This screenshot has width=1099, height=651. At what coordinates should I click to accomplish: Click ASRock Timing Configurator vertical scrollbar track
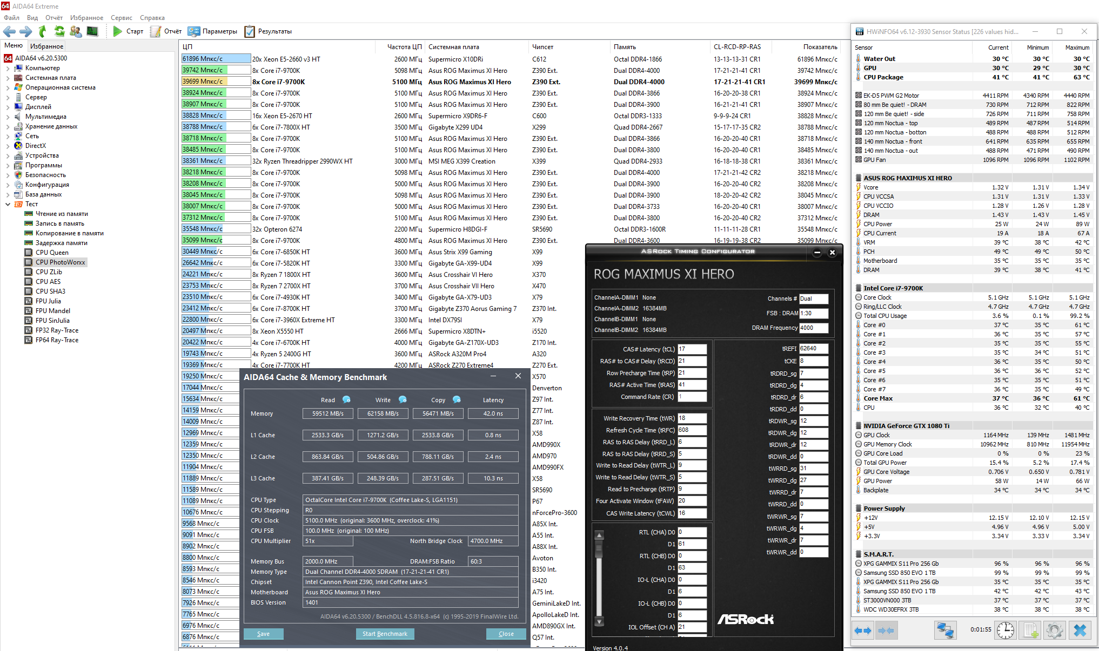[599, 588]
